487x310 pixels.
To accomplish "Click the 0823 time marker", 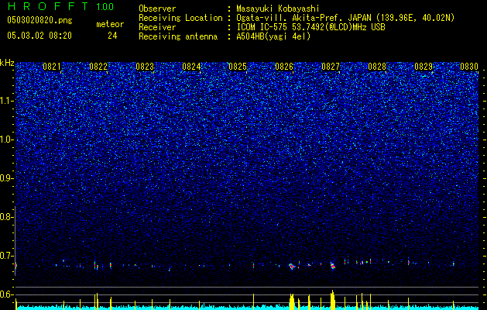I will (x=145, y=67).
